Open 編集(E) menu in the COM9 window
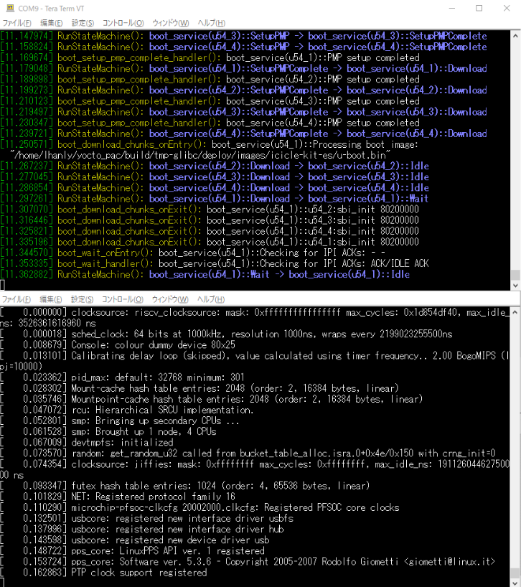The height and width of the screenshot is (587, 521). [52, 23]
